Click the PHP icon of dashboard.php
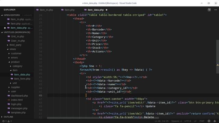 (9, 96)
